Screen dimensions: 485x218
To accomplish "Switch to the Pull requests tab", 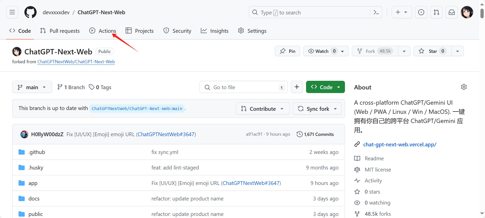I will [60, 31].
